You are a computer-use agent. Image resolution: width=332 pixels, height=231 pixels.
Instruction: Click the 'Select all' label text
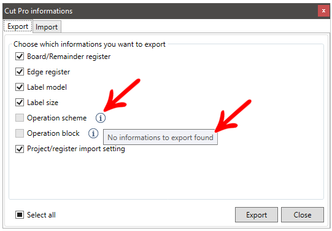(41, 215)
